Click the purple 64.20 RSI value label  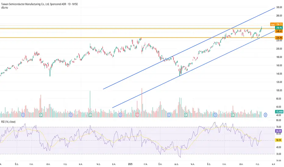pyautogui.click(x=279, y=131)
